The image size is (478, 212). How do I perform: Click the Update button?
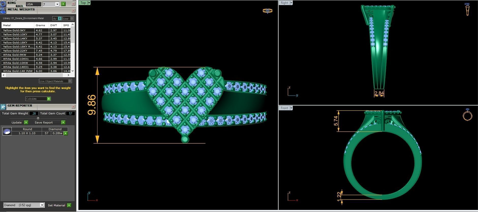(x=17, y=123)
